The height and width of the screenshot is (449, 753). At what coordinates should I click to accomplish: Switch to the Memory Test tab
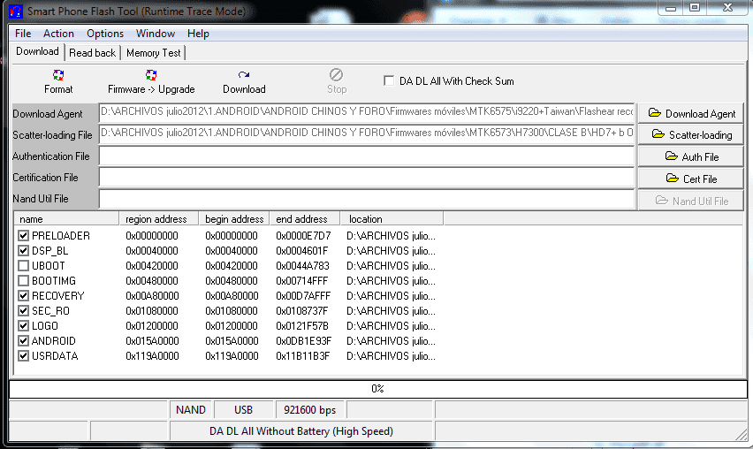[x=153, y=53]
